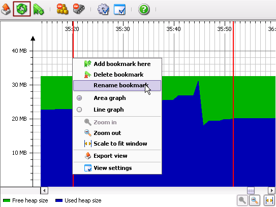Click the bottom-right zoom out magnifier button
Screen dimensions: 276x207
254,200
